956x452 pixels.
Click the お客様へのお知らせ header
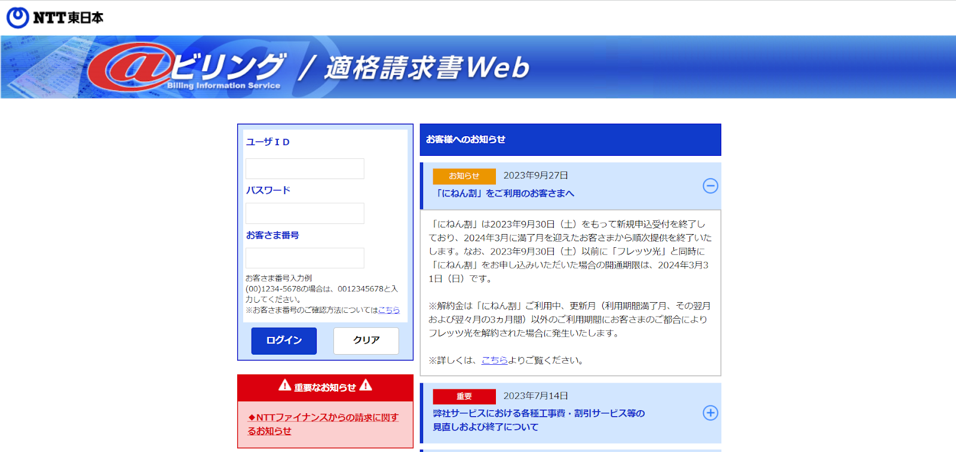pyautogui.click(x=571, y=140)
